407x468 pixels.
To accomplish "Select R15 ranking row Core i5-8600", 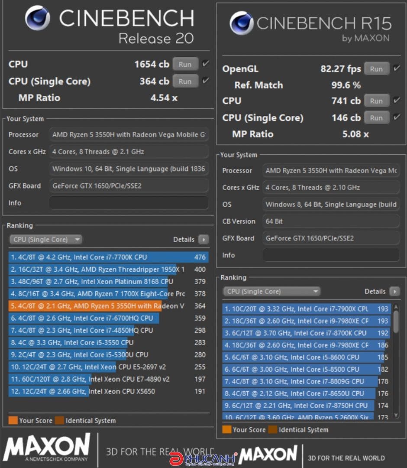I will point(307,357).
